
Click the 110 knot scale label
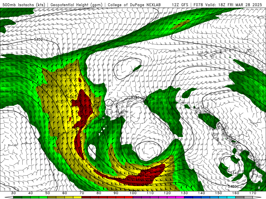150,193
